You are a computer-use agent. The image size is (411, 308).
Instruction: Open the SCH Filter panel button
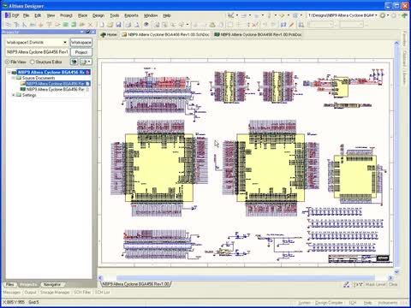(x=82, y=293)
